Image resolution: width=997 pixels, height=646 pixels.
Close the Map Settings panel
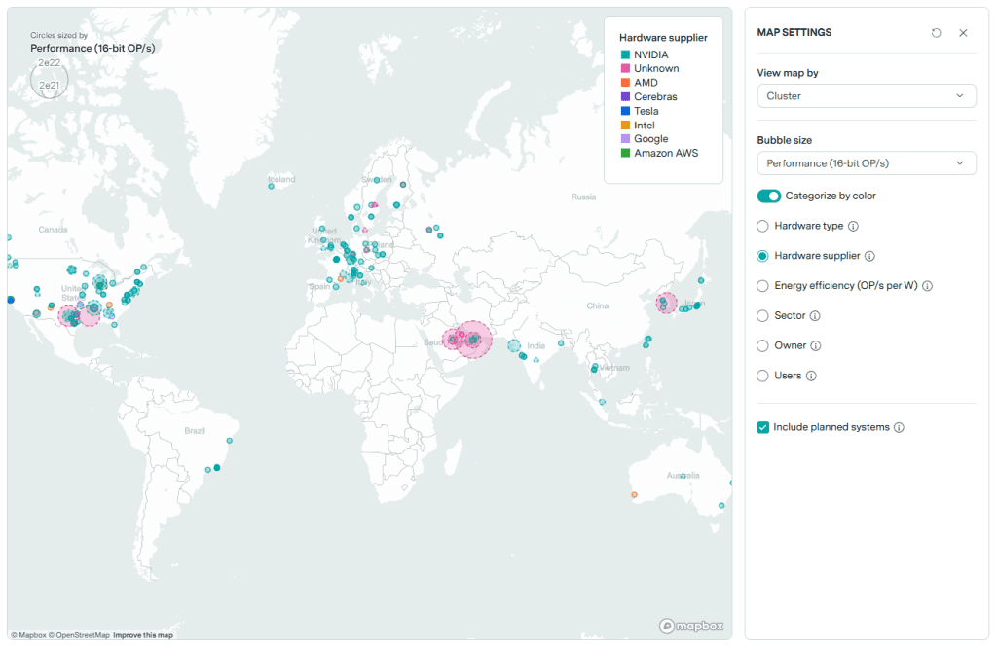963,33
